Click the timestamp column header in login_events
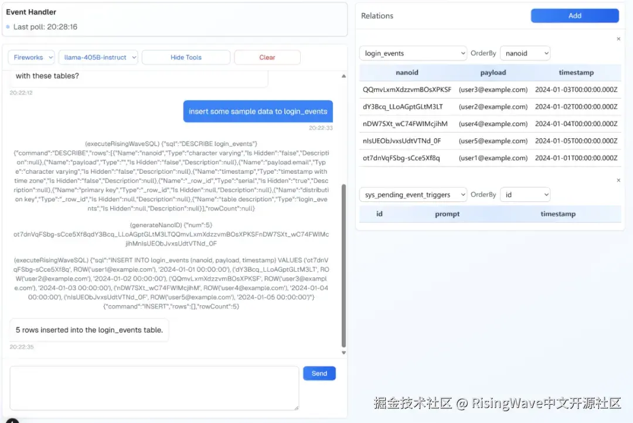This screenshot has width=633, height=423. (x=576, y=72)
